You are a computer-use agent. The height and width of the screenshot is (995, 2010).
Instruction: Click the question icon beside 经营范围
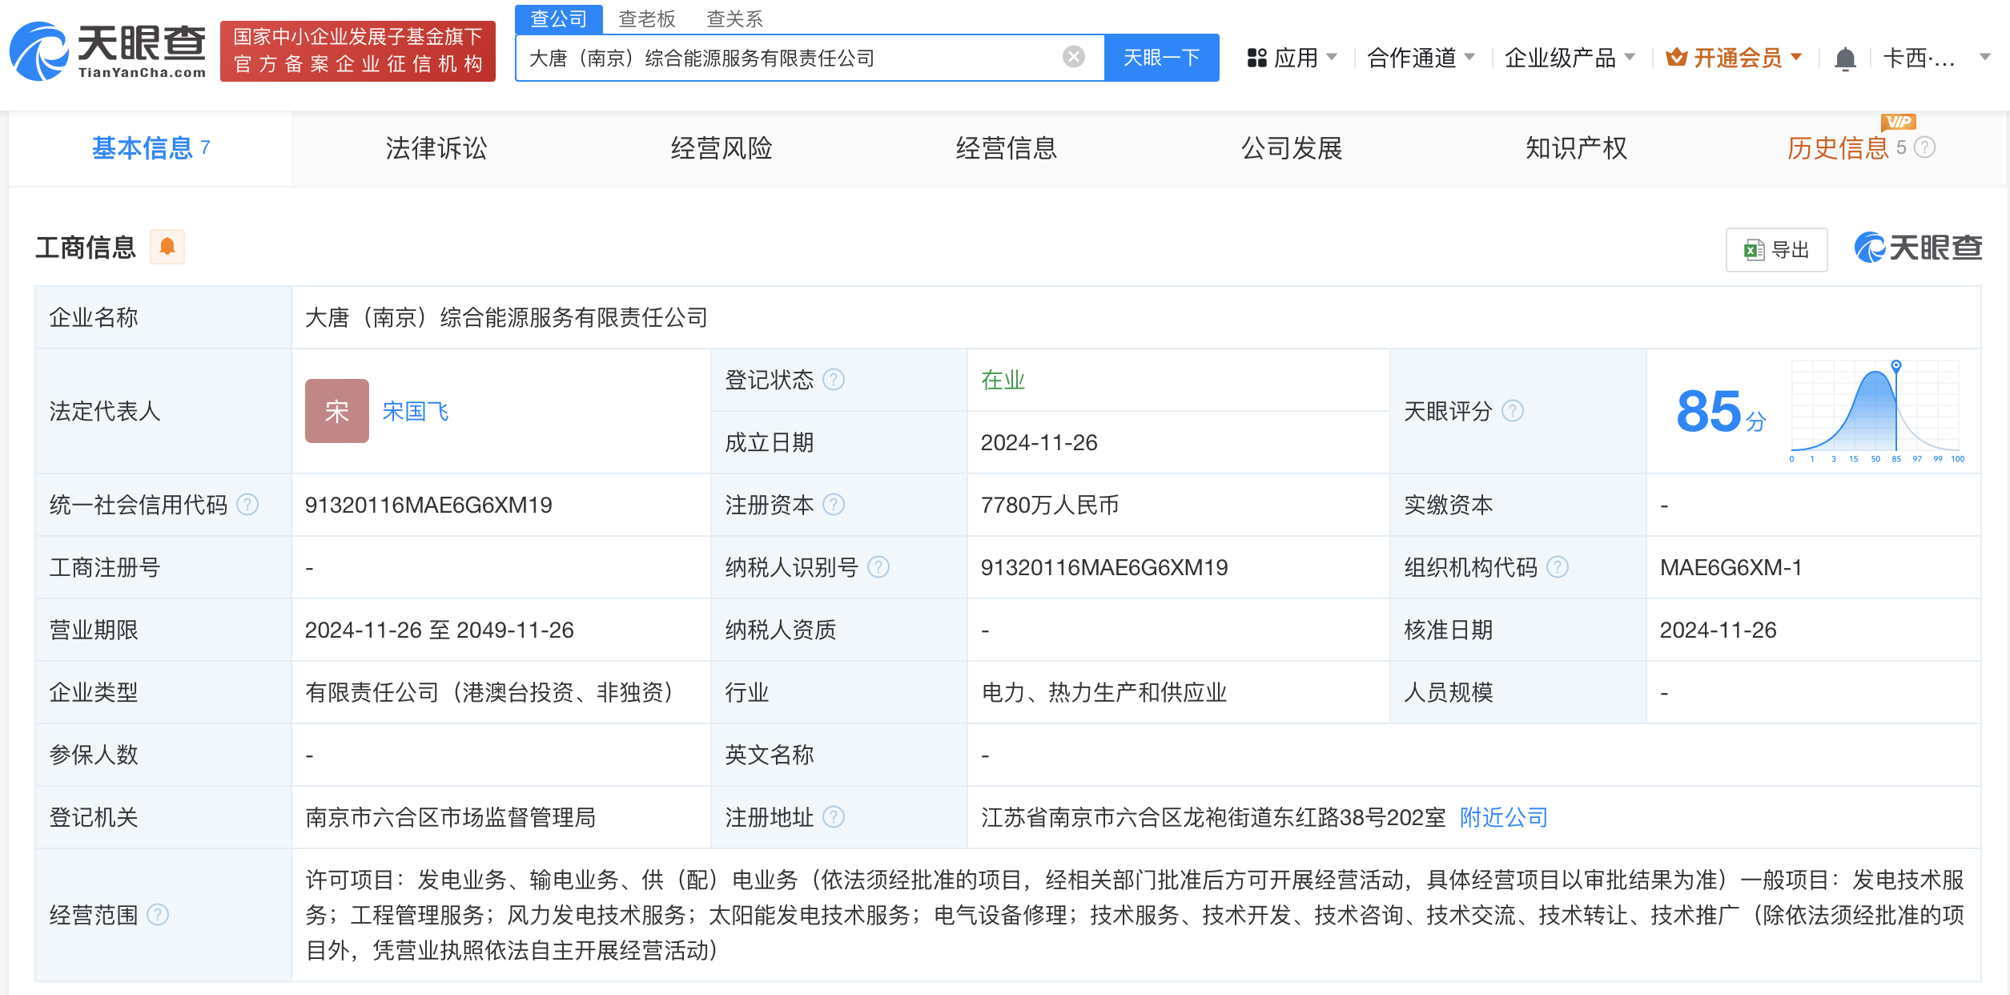158,915
